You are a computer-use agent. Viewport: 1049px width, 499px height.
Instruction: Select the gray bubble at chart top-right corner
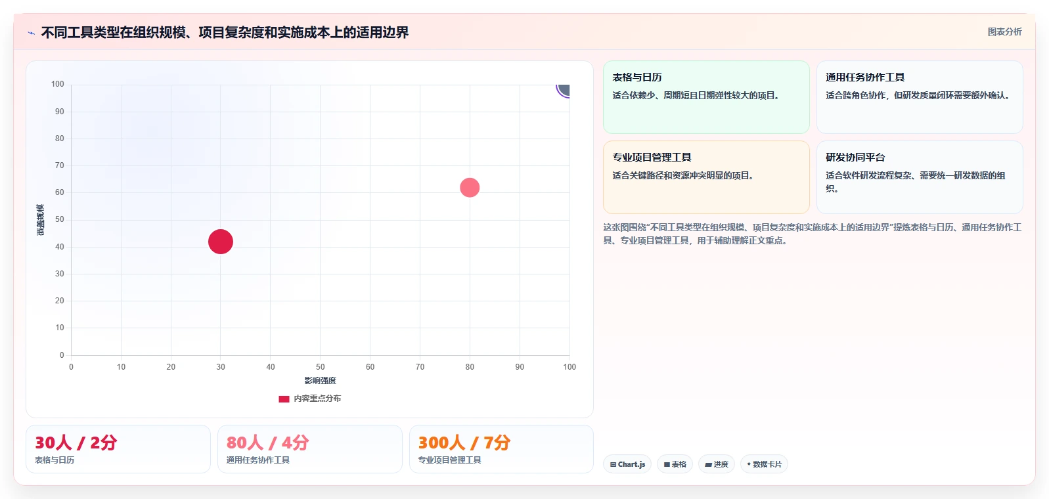click(564, 90)
